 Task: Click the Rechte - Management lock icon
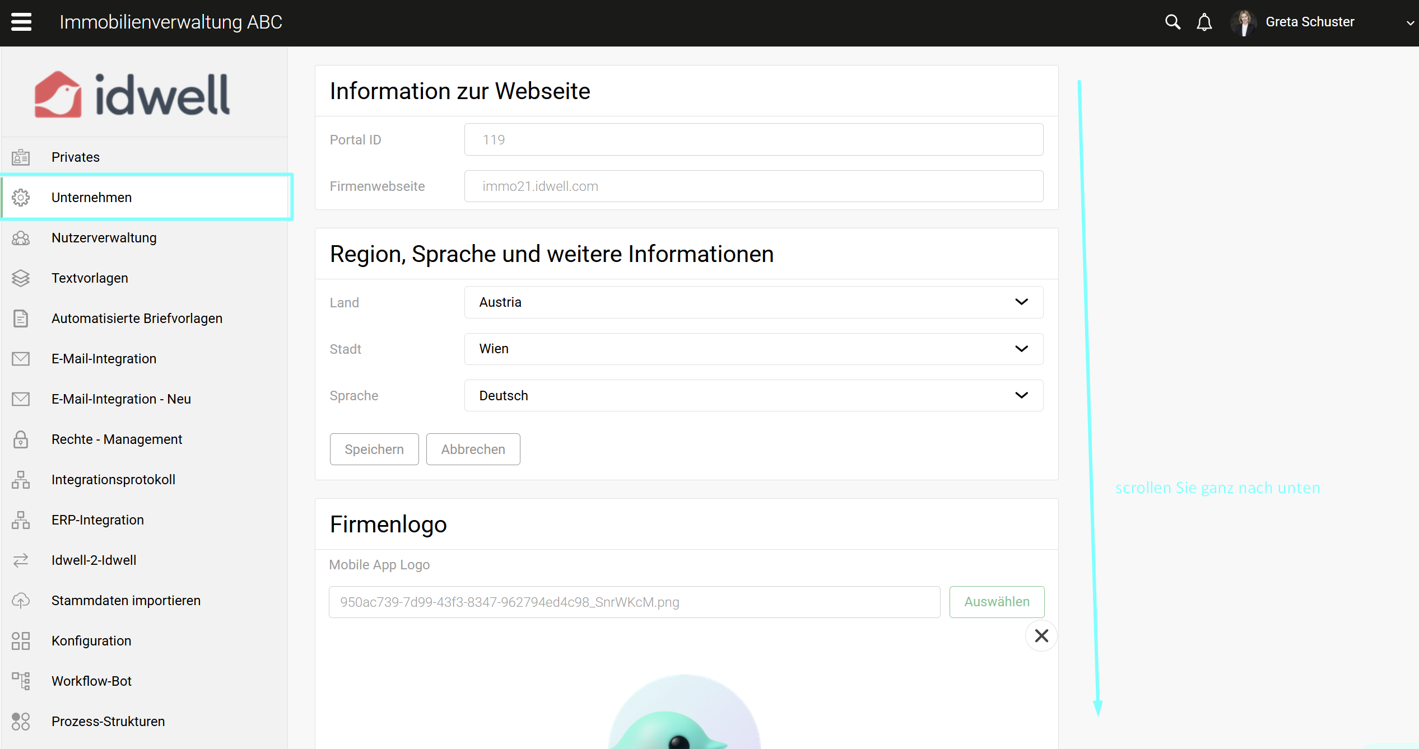tap(21, 439)
